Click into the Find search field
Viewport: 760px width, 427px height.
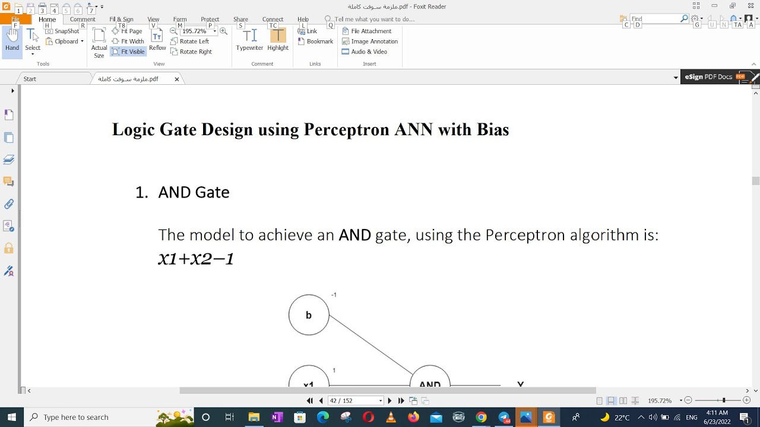coord(654,19)
